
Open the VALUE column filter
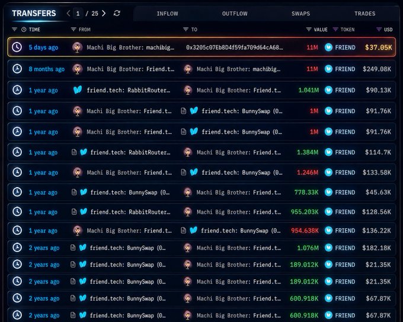[309, 29]
